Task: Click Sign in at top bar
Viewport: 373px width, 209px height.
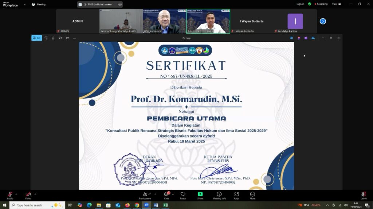Action: click(300, 4)
